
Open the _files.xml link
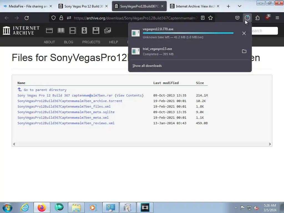point(64,106)
